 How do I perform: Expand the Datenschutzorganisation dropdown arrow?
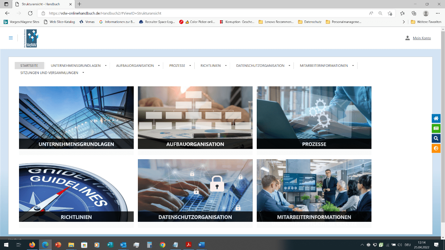[x=289, y=66]
